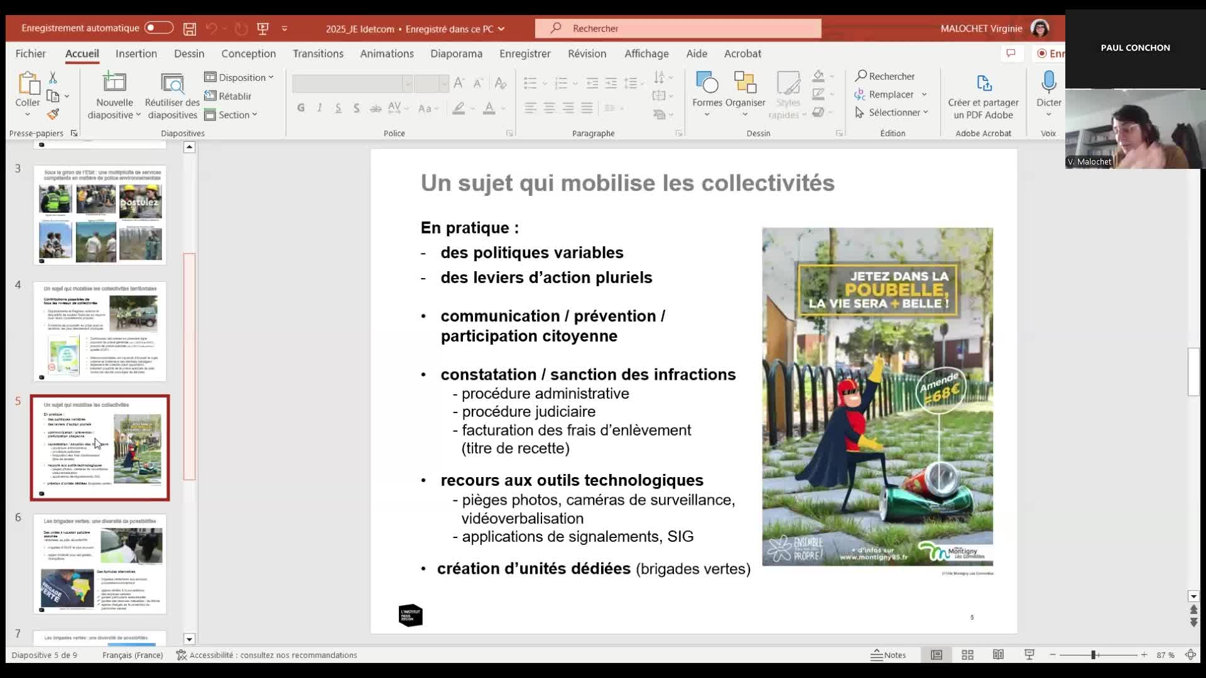The height and width of the screenshot is (678, 1206).
Task: Align text left icon
Action: point(531,108)
